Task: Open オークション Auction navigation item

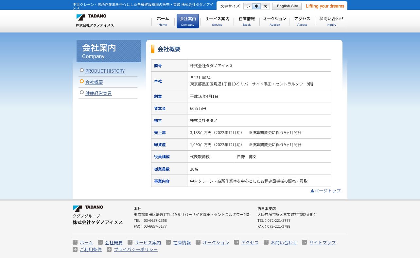Action: coord(274,21)
